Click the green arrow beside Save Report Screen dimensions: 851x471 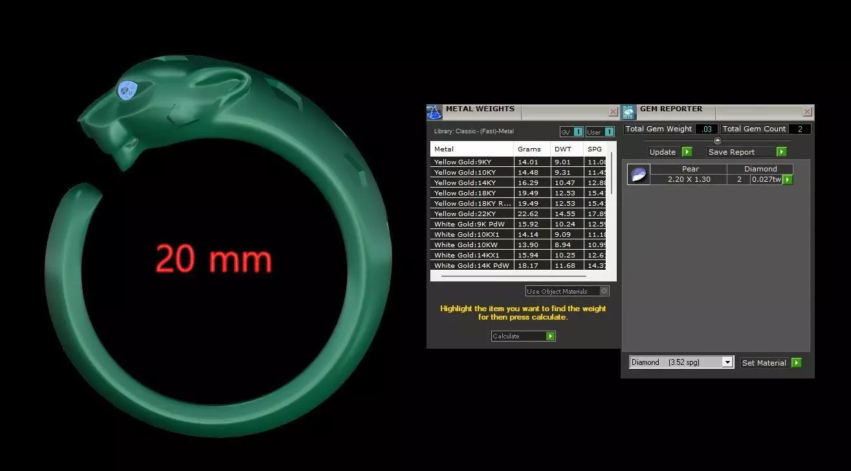[781, 152]
